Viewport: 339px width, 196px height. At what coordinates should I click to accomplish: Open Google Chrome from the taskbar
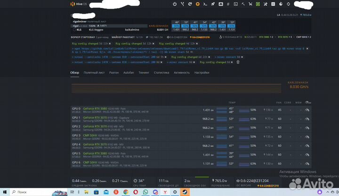point(126,192)
